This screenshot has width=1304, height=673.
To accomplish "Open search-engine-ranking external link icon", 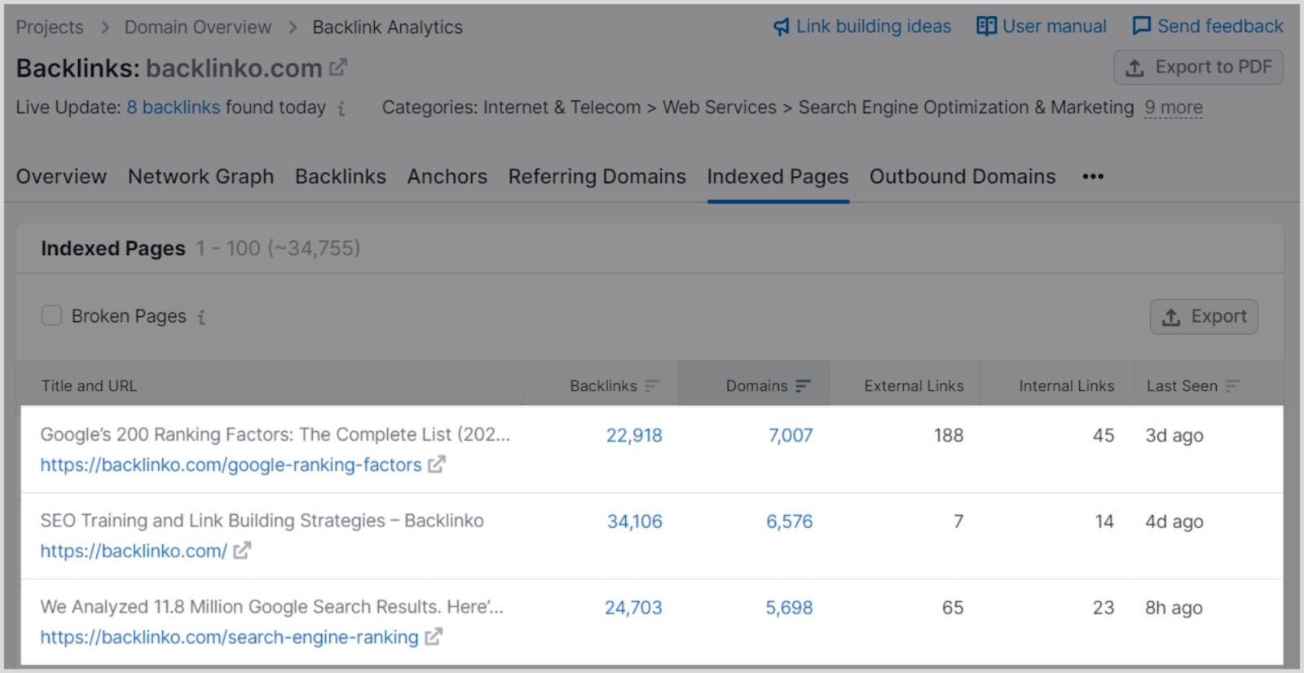I will pyautogui.click(x=434, y=637).
